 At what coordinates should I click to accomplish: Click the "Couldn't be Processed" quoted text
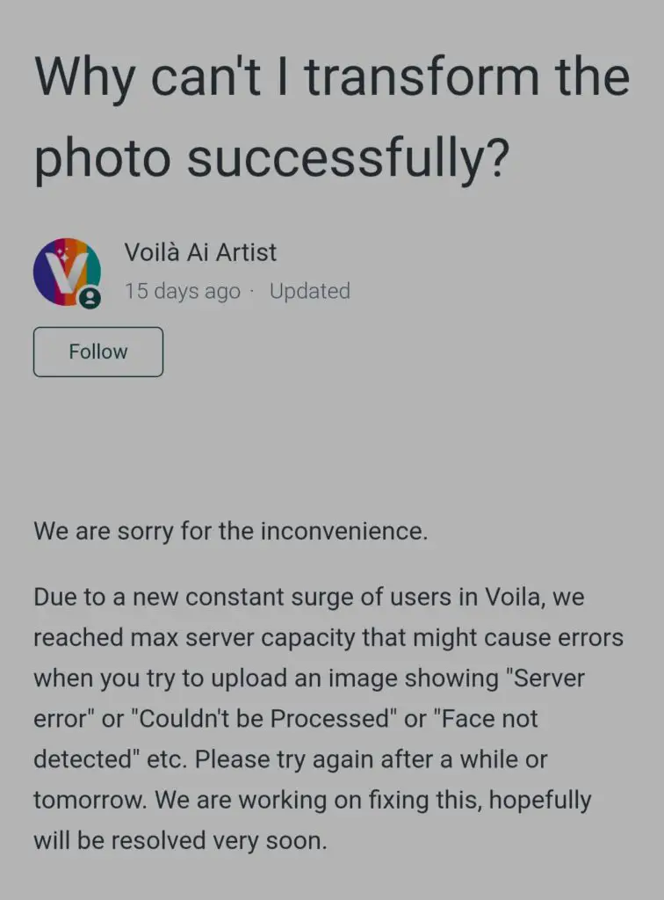(x=265, y=719)
